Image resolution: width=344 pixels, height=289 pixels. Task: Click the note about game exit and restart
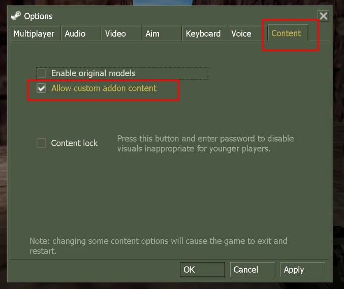click(159, 246)
